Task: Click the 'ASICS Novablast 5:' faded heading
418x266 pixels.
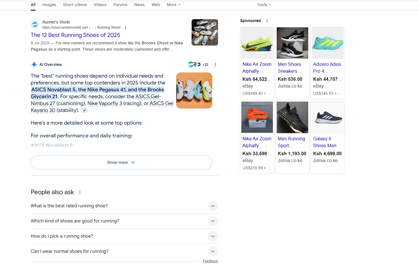Action: pos(52,145)
